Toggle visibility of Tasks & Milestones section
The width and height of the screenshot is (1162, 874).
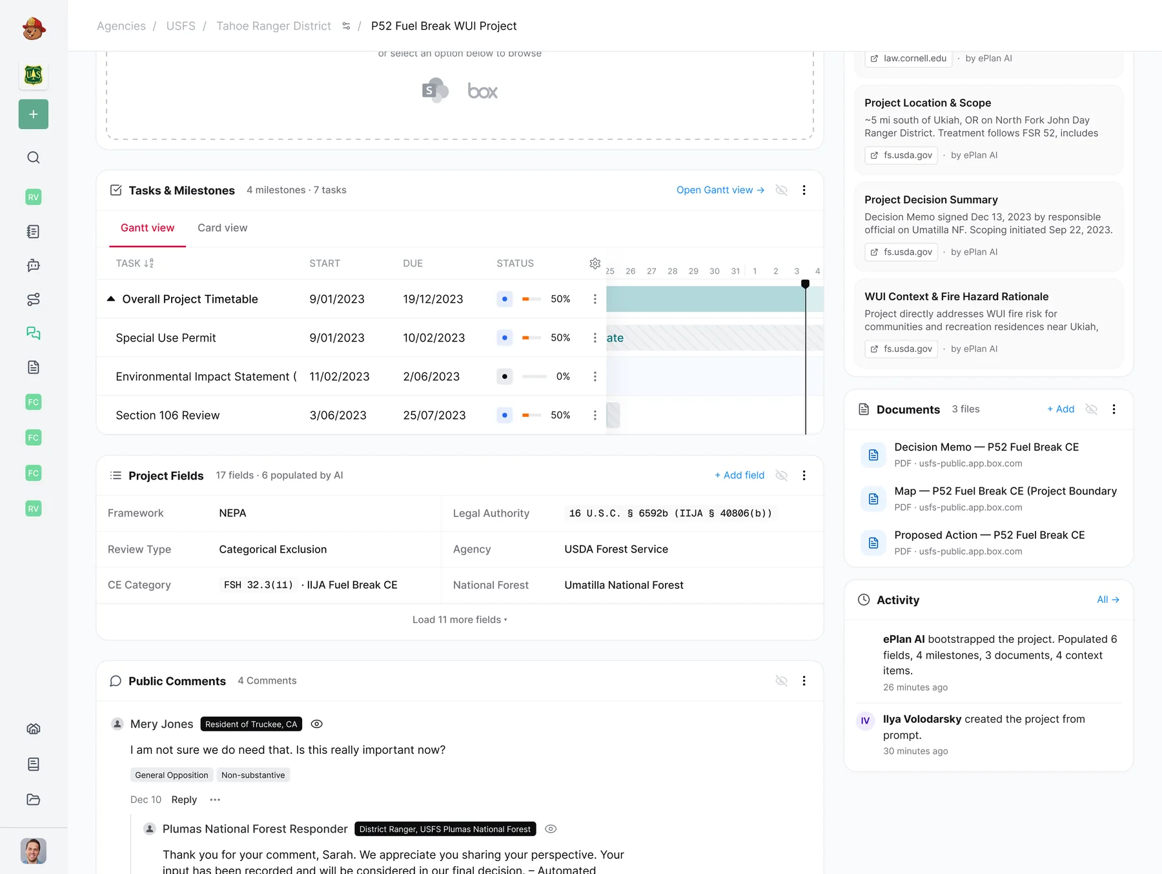coord(781,190)
